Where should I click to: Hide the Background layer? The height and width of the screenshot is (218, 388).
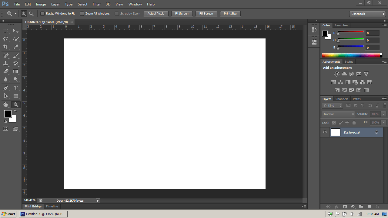click(x=325, y=132)
